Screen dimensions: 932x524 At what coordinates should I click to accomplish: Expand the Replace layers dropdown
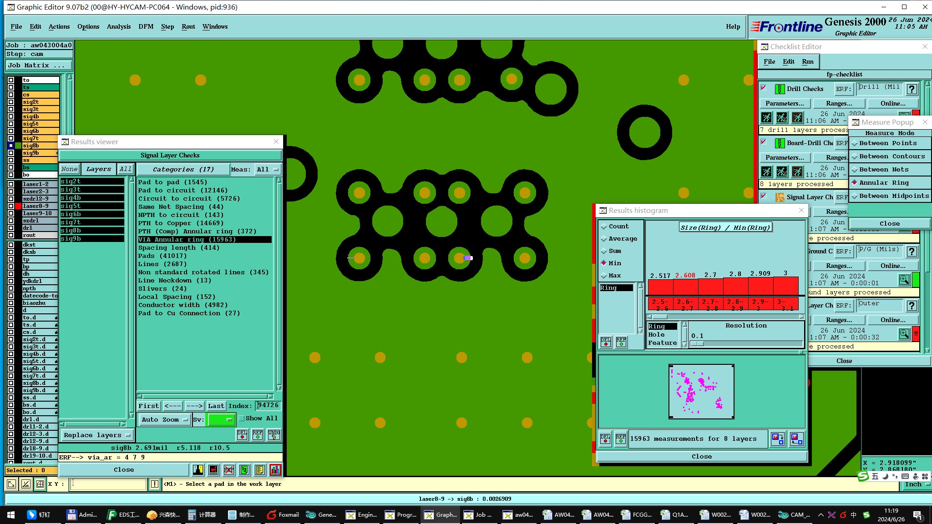(x=97, y=435)
